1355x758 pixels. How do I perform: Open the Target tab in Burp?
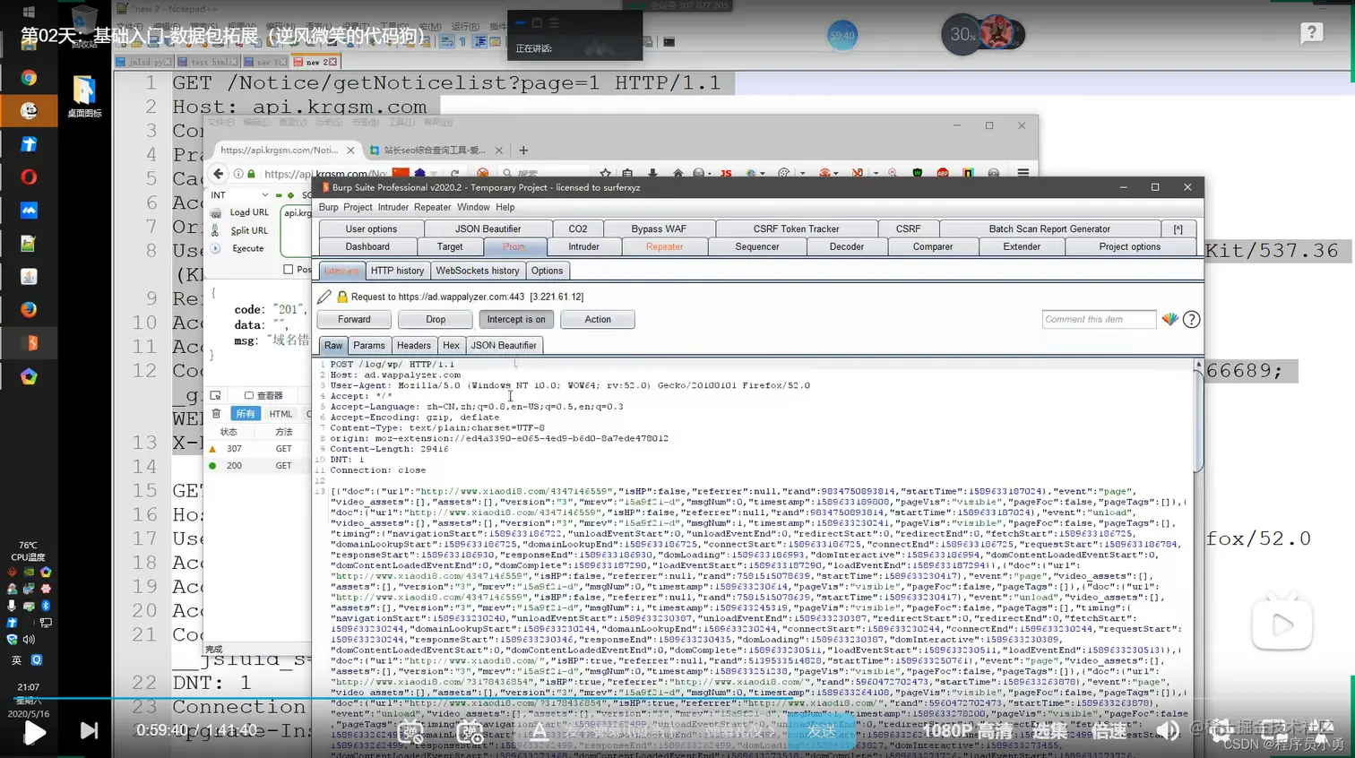pos(450,247)
